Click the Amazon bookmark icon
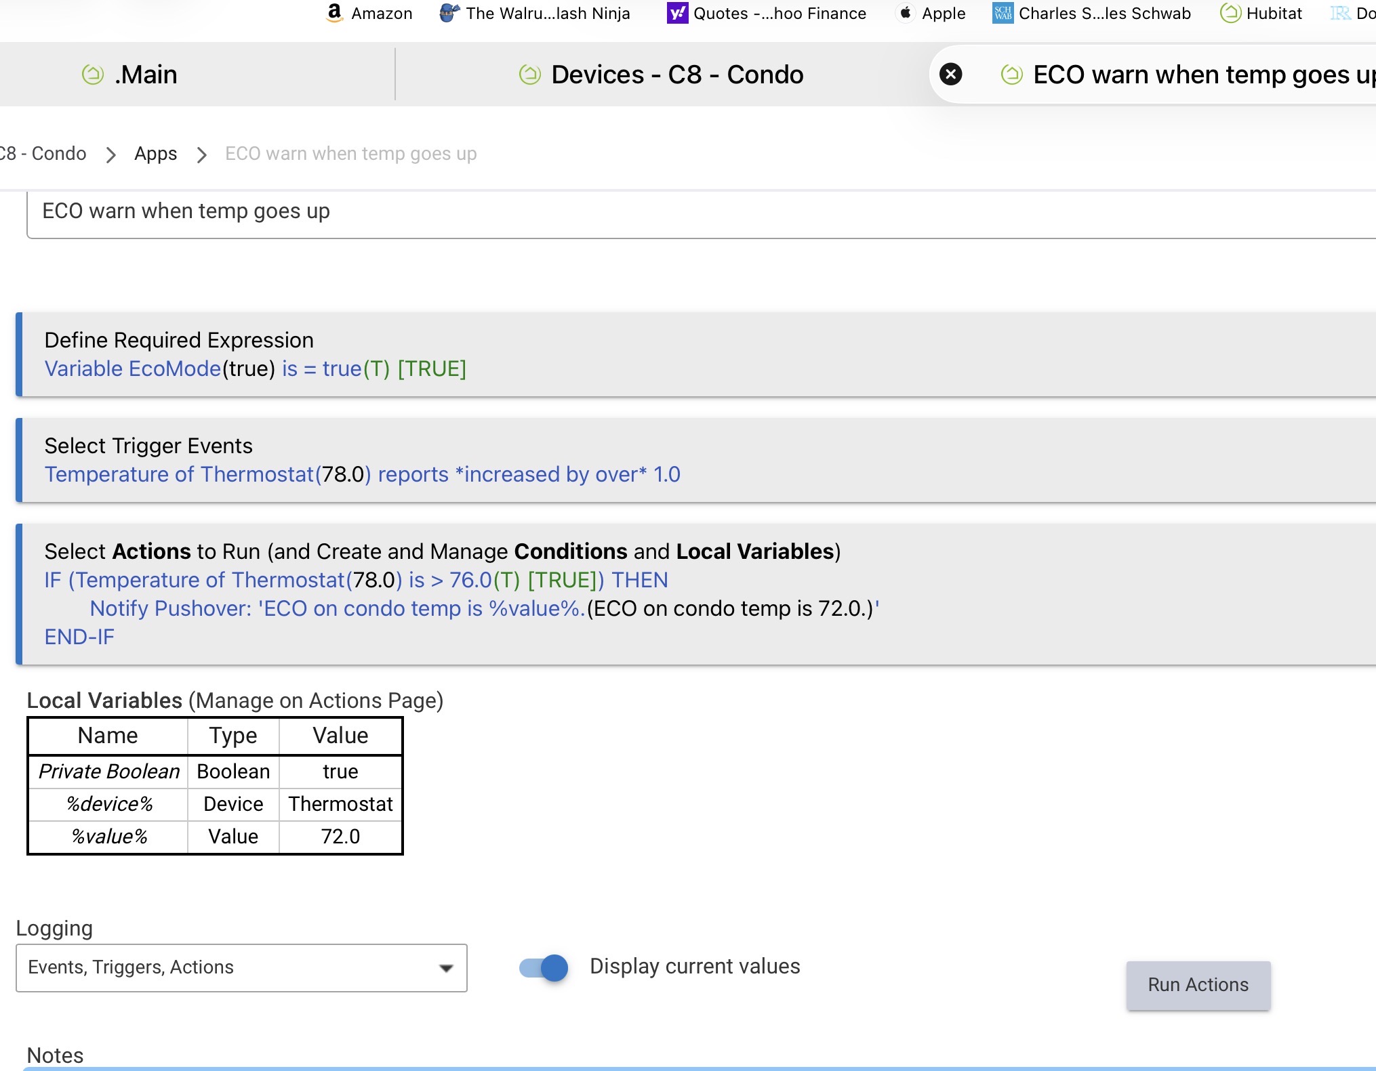 [334, 13]
